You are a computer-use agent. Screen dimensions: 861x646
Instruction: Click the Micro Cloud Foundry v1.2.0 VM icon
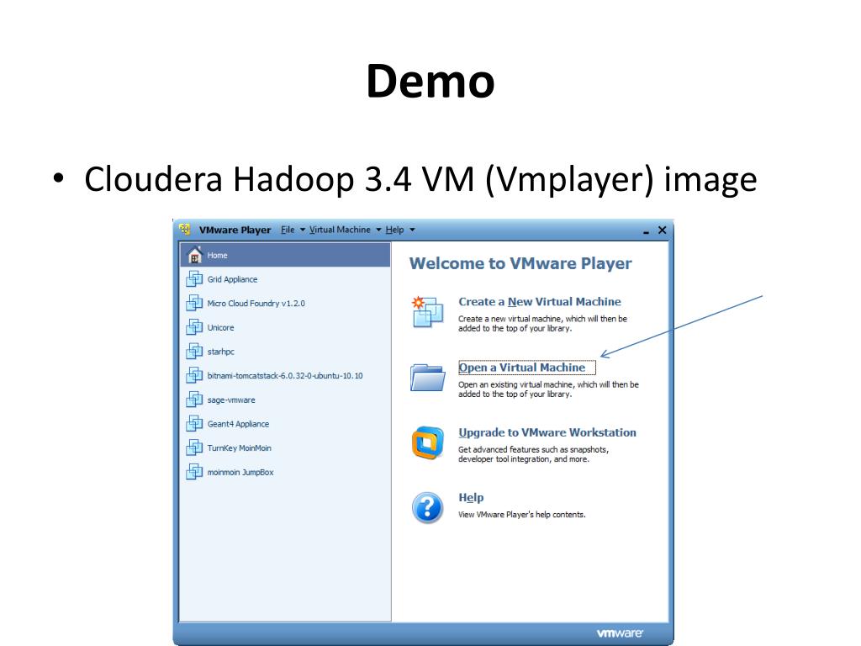tap(194, 303)
